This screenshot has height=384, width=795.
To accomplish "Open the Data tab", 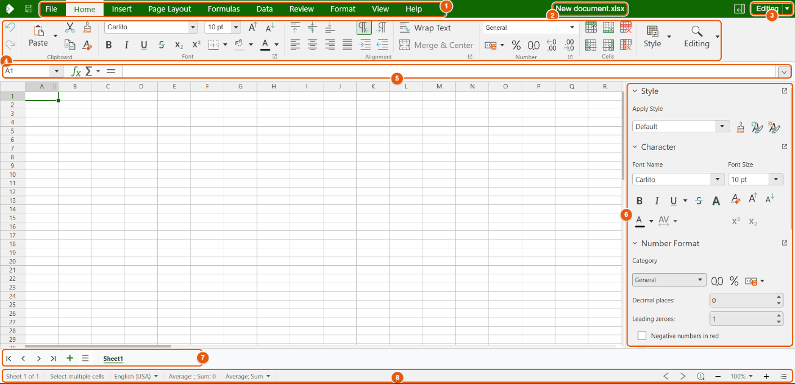I will click(x=264, y=9).
